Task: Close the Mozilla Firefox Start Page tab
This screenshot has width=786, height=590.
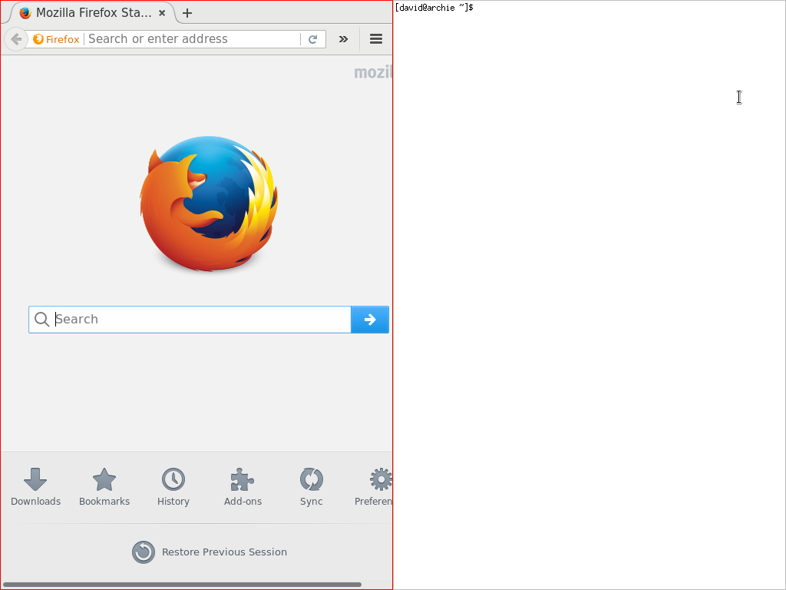Action: 162,13
